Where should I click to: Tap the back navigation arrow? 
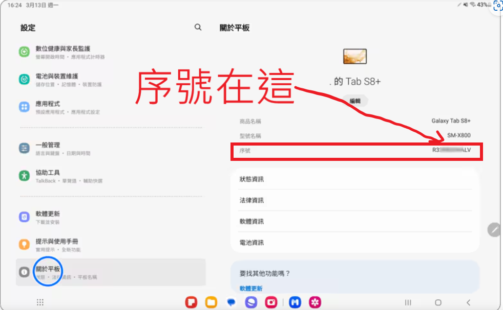[x=468, y=302]
